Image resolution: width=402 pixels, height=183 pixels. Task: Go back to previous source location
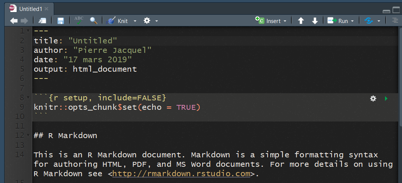point(14,21)
